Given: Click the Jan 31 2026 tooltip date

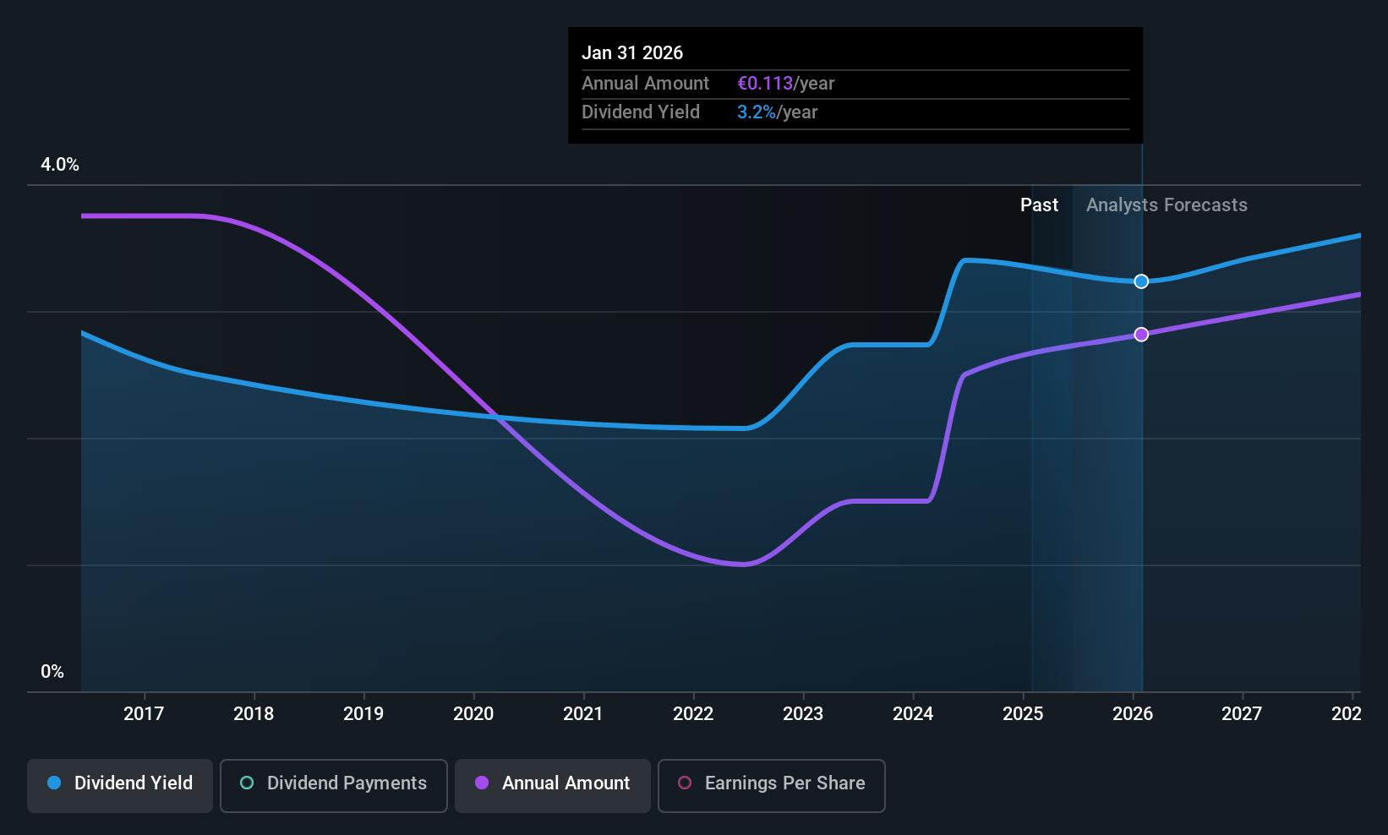Looking at the screenshot, I should click(x=632, y=53).
